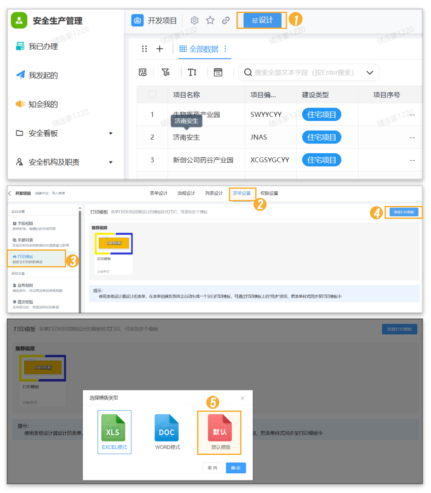The image size is (431, 493).
Task: Click the link chain icon in header
Action: [x=226, y=20]
